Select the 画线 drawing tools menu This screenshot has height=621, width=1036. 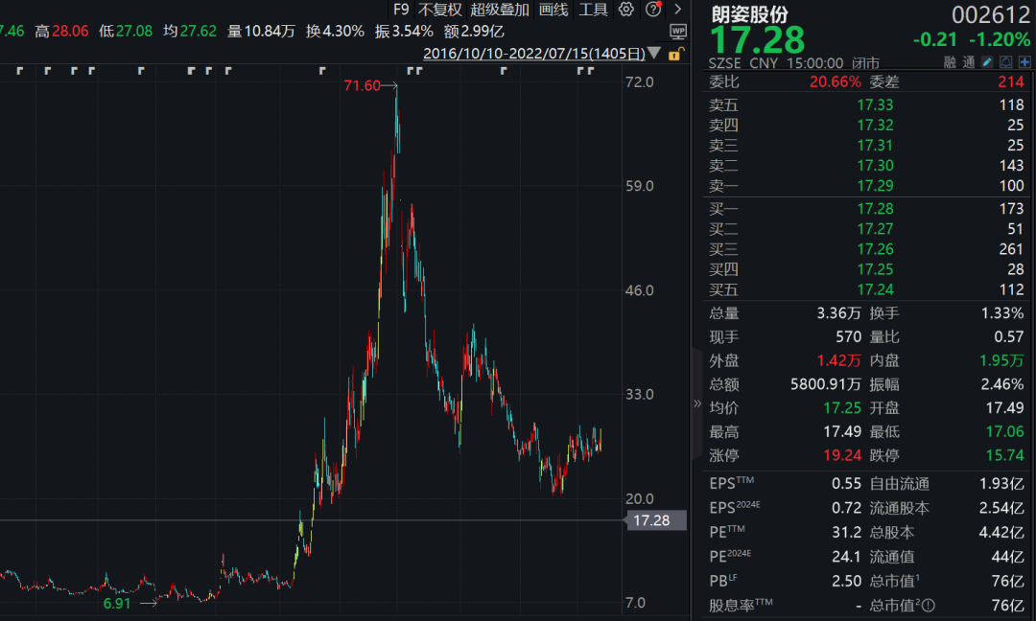(x=553, y=10)
